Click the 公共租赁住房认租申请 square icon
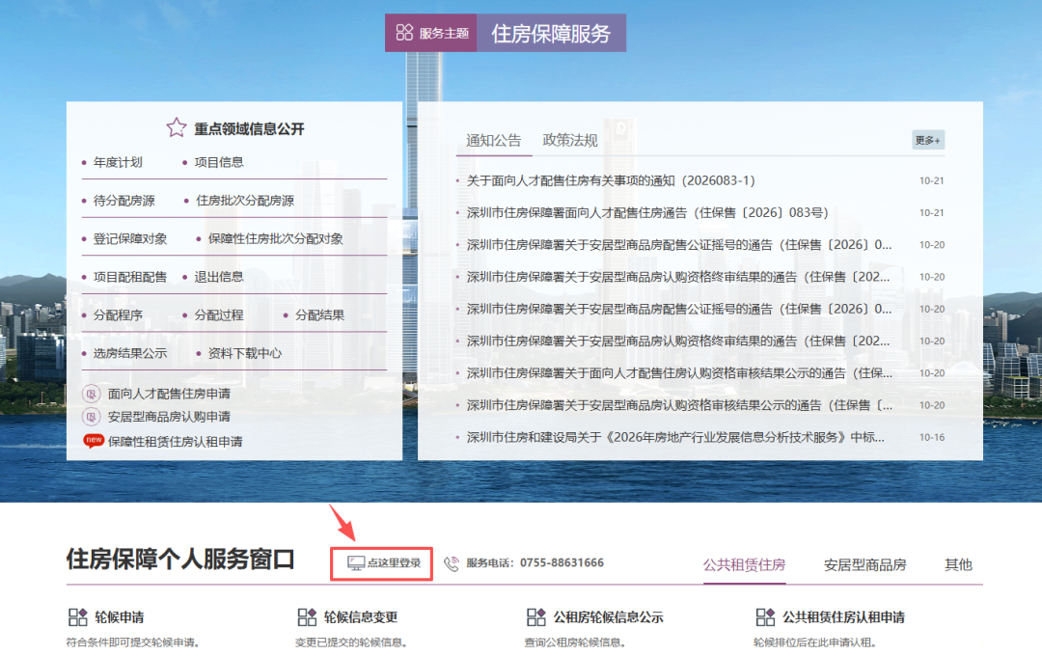Screen dimensions: 1042x656 pos(765,616)
